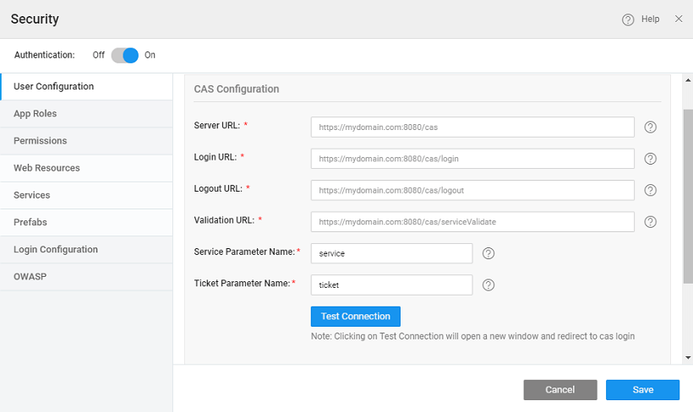Switch to the Permissions section
This screenshot has width=693, height=412.
[41, 141]
